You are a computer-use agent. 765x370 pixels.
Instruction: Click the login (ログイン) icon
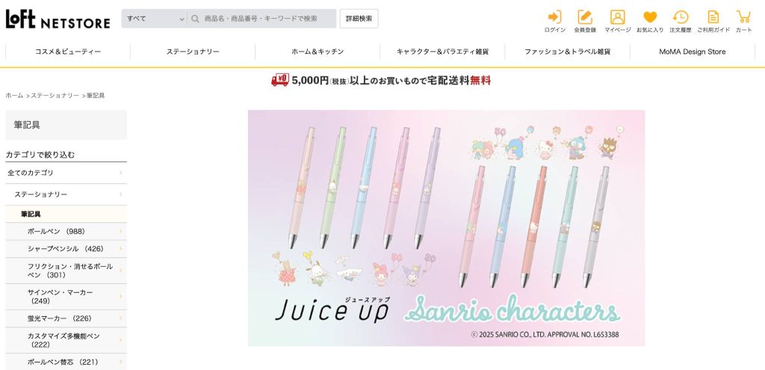pos(555,17)
